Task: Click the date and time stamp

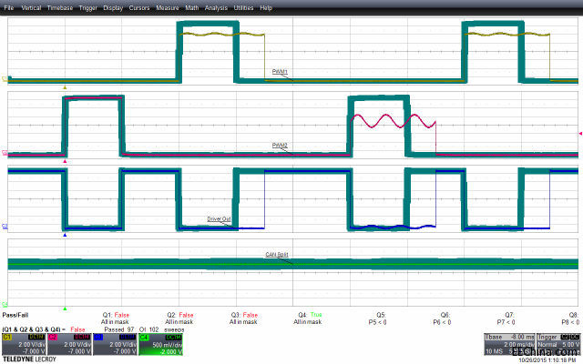Action: click(547, 360)
